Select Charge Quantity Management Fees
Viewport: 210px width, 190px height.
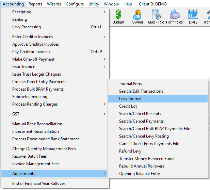55,149
